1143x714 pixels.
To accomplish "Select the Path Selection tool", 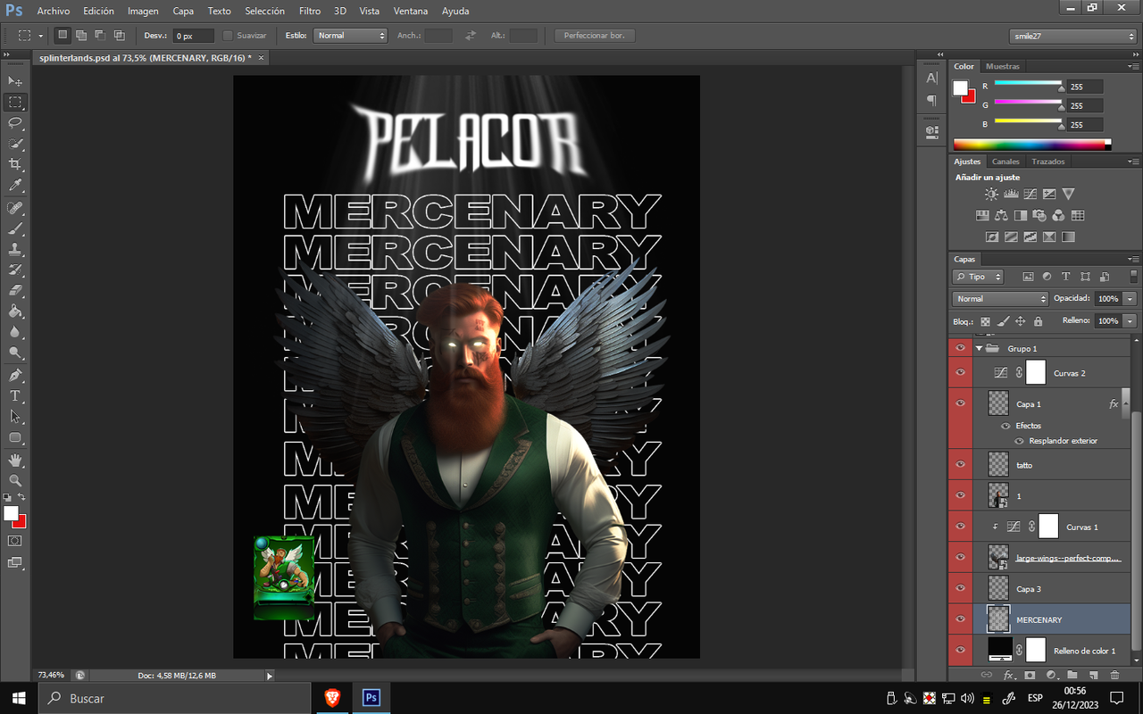I will (x=15, y=417).
